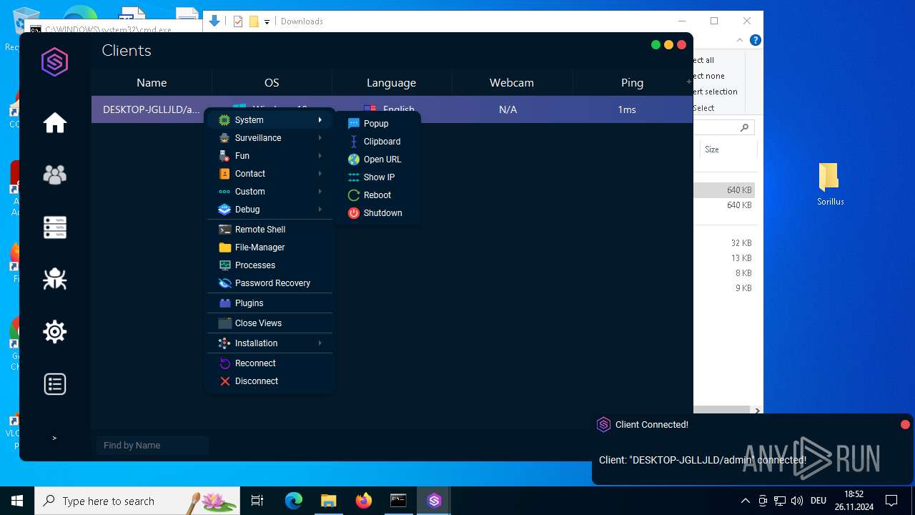This screenshot has height=515, width=915.
Task: Click the search box icon in the Downloads window
Action: (x=744, y=127)
